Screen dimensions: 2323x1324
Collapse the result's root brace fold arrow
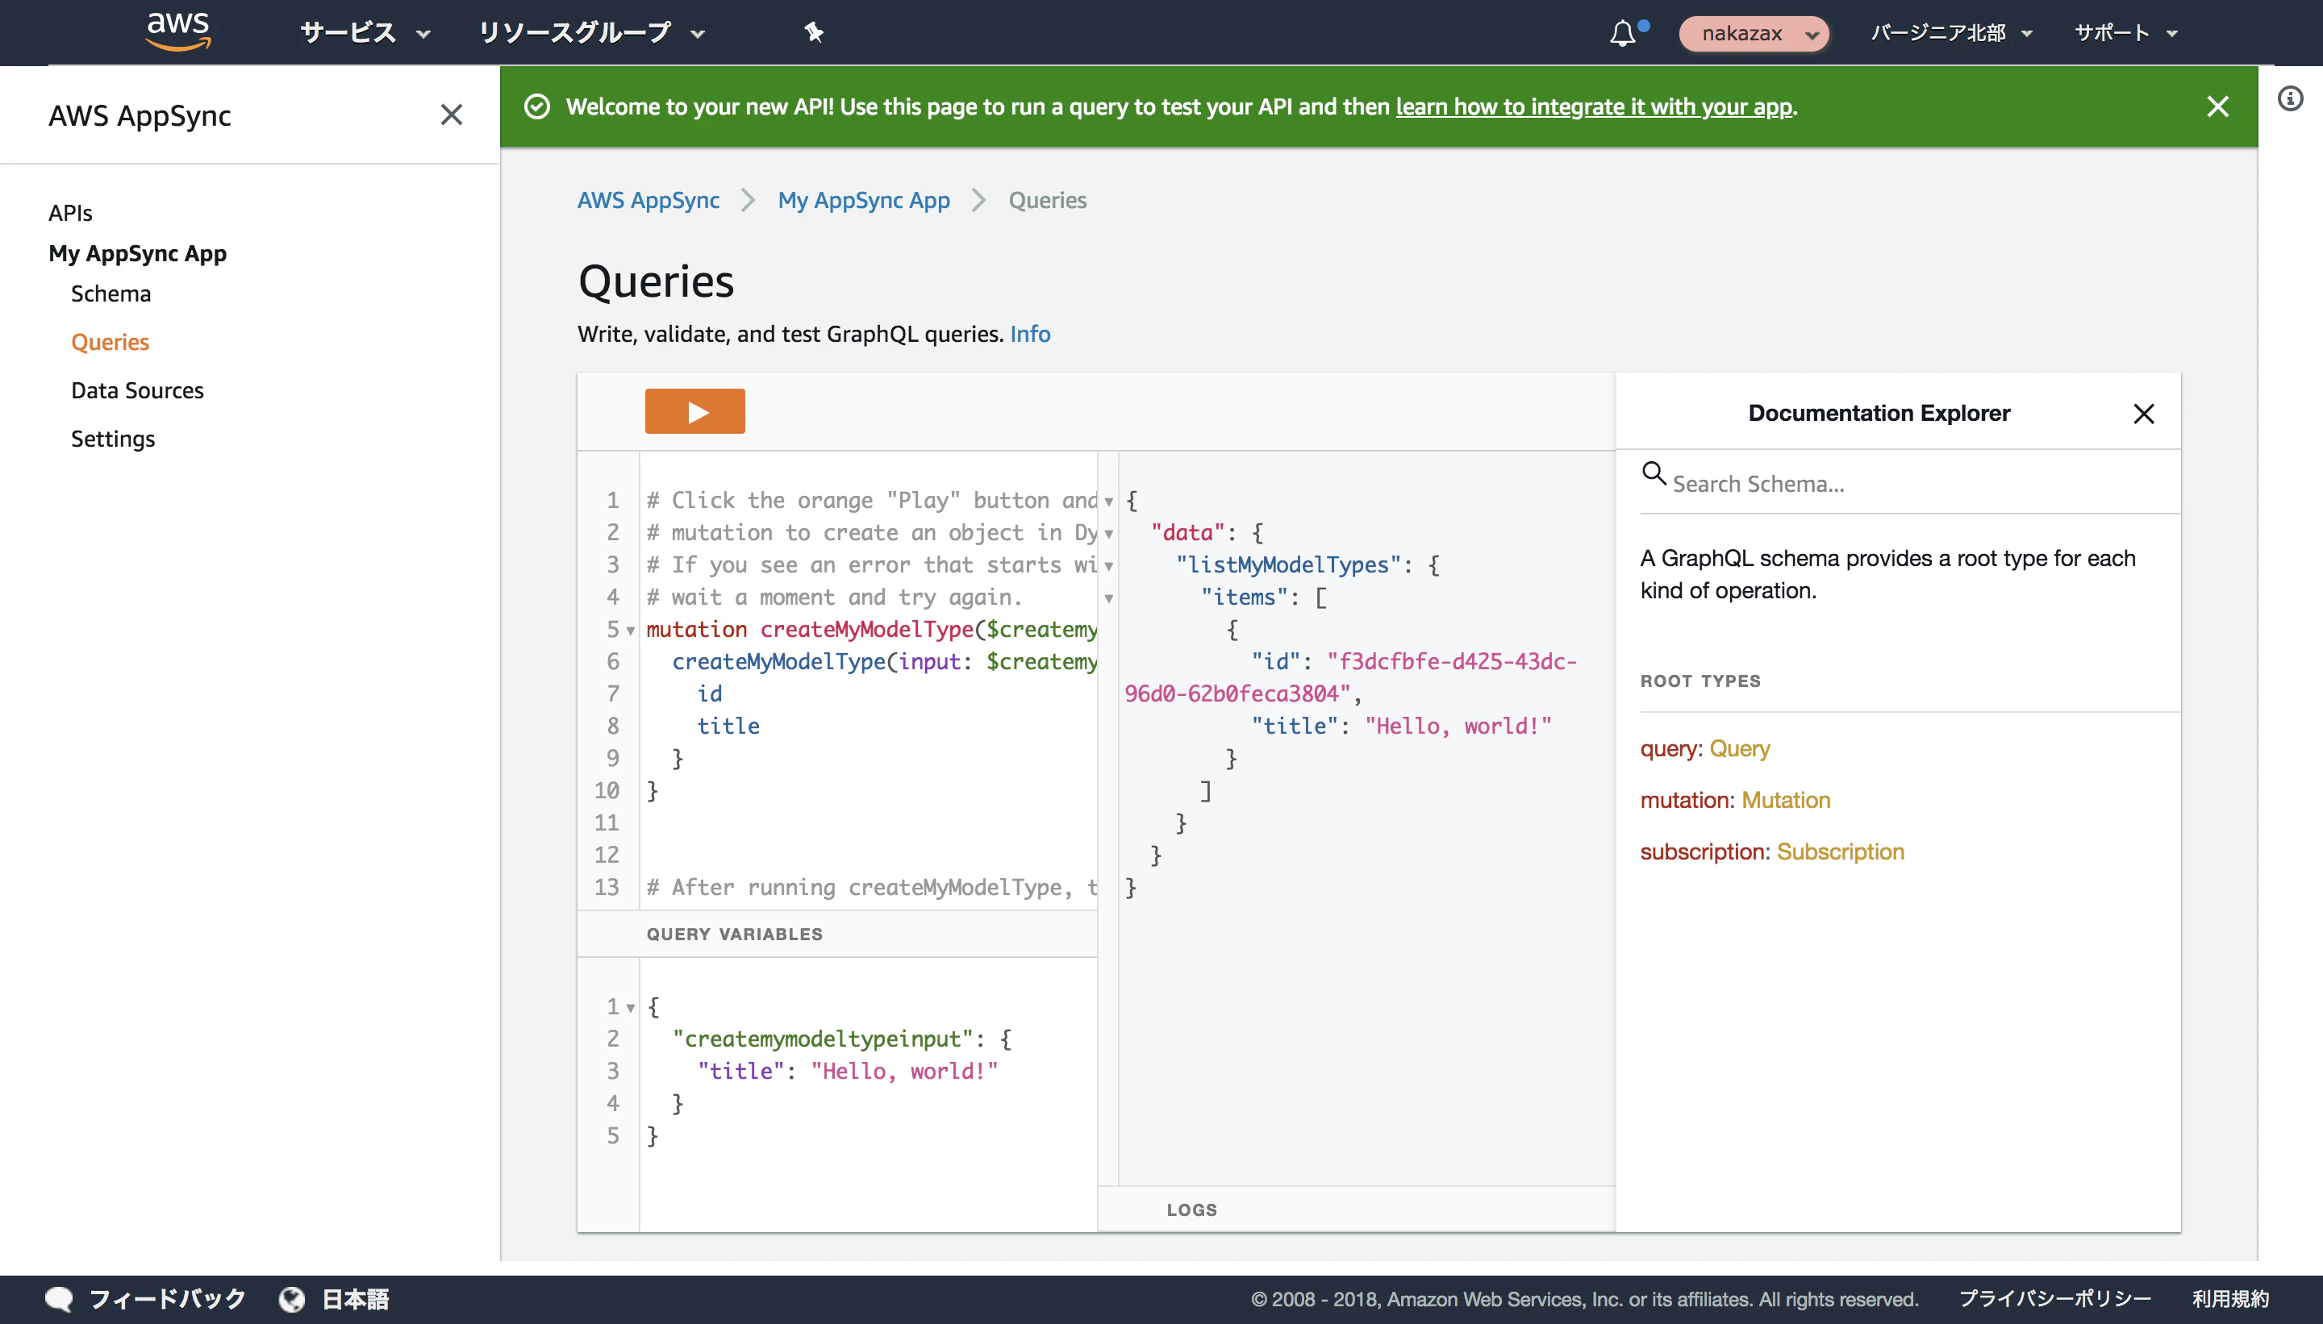[x=1109, y=501]
